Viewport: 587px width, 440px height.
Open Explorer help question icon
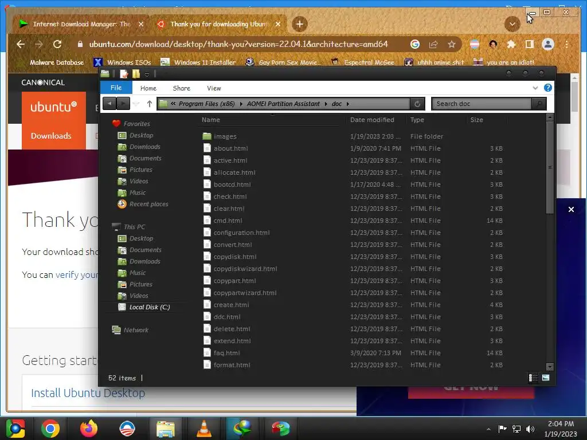pos(547,88)
